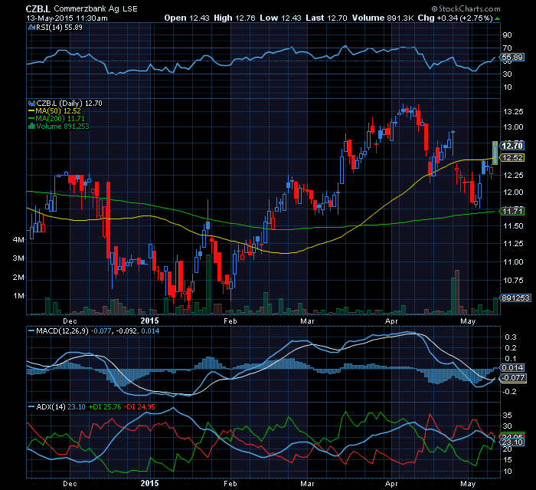Image resolution: width=536 pixels, height=490 pixels.
Task: Click the latest highlighted yellow candlestick
Action: [495, 153]
